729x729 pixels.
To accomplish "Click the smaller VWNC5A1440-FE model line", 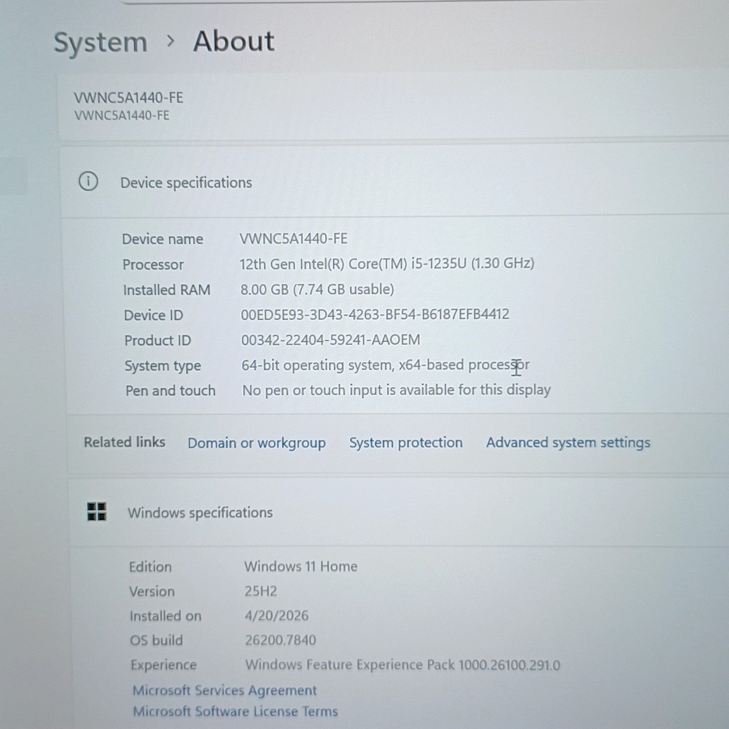I will [122, 115].
